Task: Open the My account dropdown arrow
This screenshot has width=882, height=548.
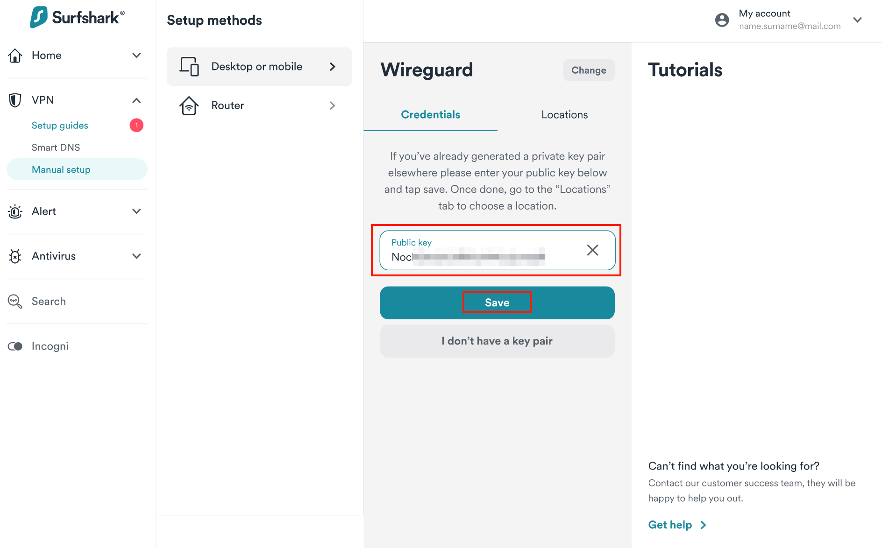Action: 857,20
